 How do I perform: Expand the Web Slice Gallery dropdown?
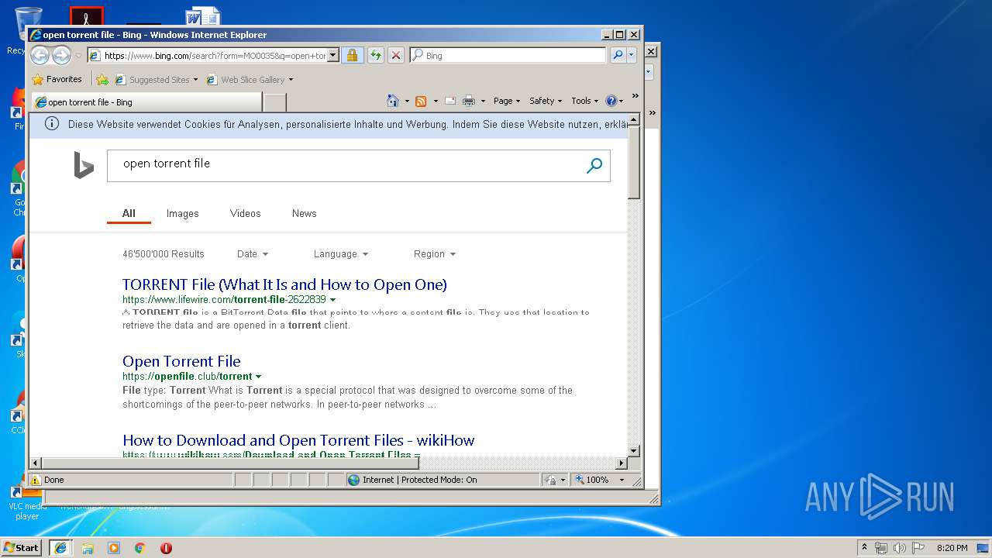291,79
